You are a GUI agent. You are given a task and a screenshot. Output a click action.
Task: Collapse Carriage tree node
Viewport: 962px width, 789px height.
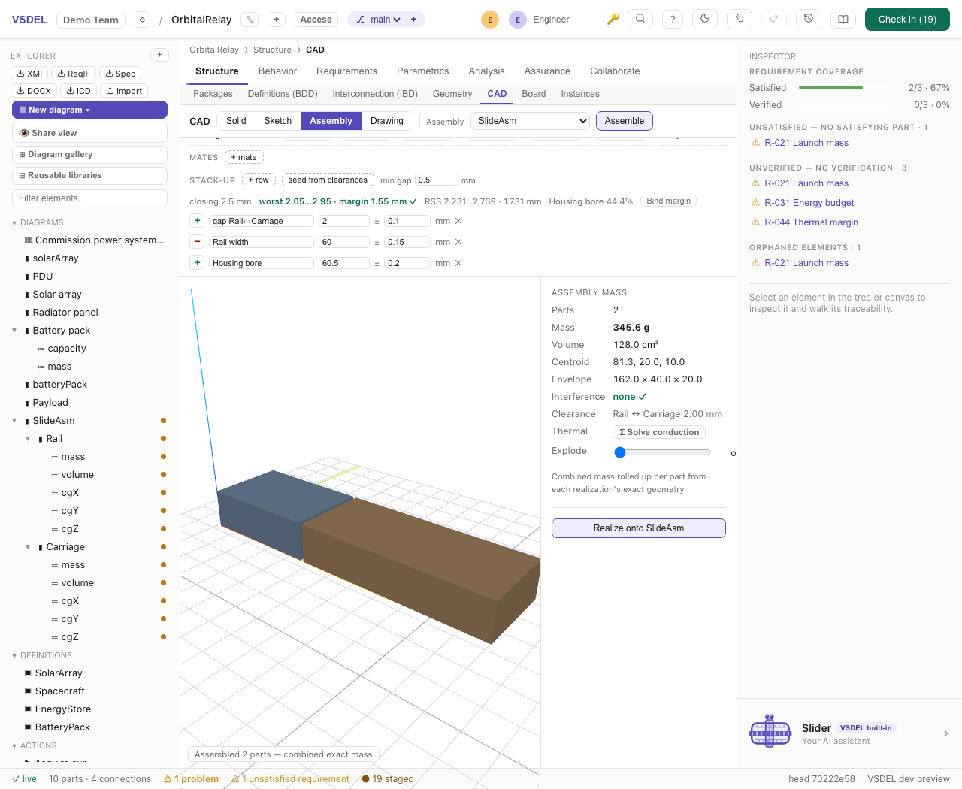point(28,547)
